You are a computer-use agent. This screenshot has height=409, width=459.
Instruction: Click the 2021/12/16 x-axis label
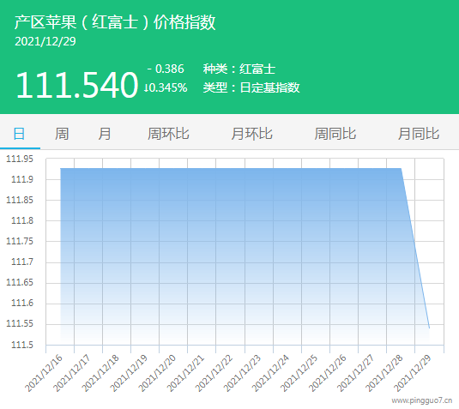pos(44,373)
